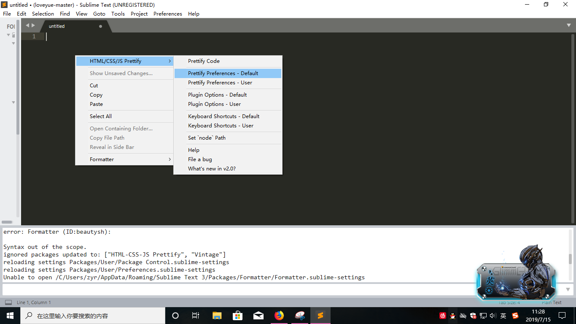Click the panel switcher icon in status bar

8,302
